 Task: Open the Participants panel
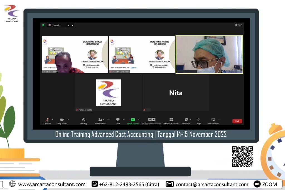(x=100, y=120)
